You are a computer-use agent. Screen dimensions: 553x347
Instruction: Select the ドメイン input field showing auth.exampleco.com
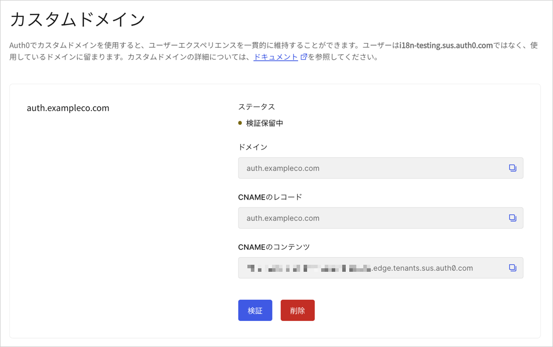[x=351, y=168]
